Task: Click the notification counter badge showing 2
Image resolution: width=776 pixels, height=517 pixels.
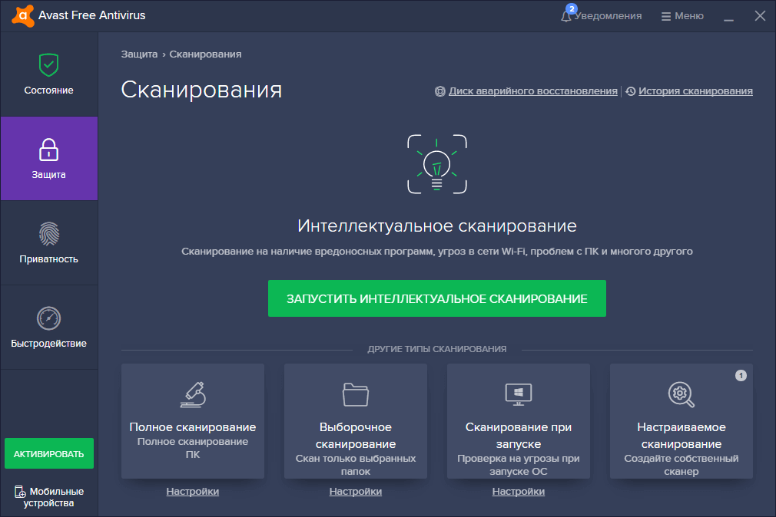Action: [570, 8]
